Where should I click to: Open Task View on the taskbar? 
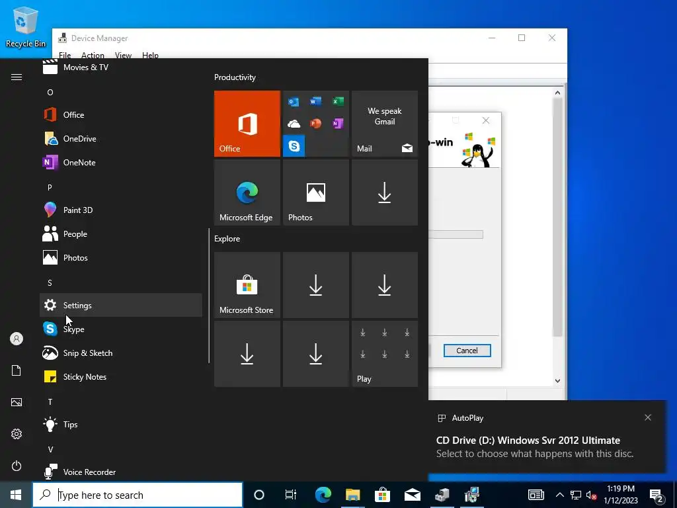(291, 495)
